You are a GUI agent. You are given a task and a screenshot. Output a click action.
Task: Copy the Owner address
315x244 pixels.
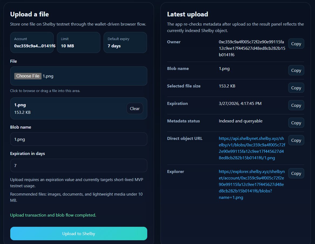[x=296, y=44]
